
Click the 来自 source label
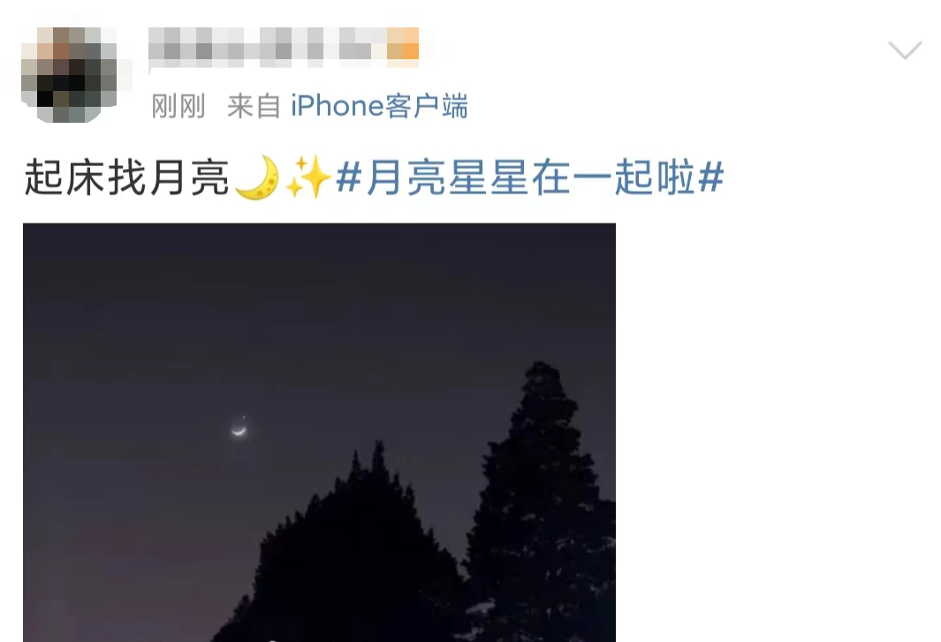tap(254, 106)
